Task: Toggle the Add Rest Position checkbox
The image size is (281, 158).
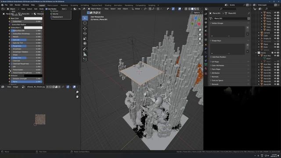Action: point(211,57)
